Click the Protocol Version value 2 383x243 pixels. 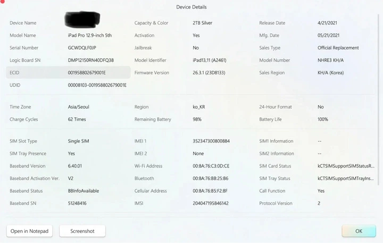point(319,203)
